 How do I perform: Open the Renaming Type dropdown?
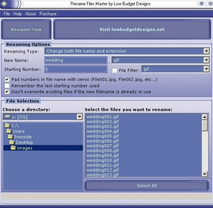(x=206, y=51)
